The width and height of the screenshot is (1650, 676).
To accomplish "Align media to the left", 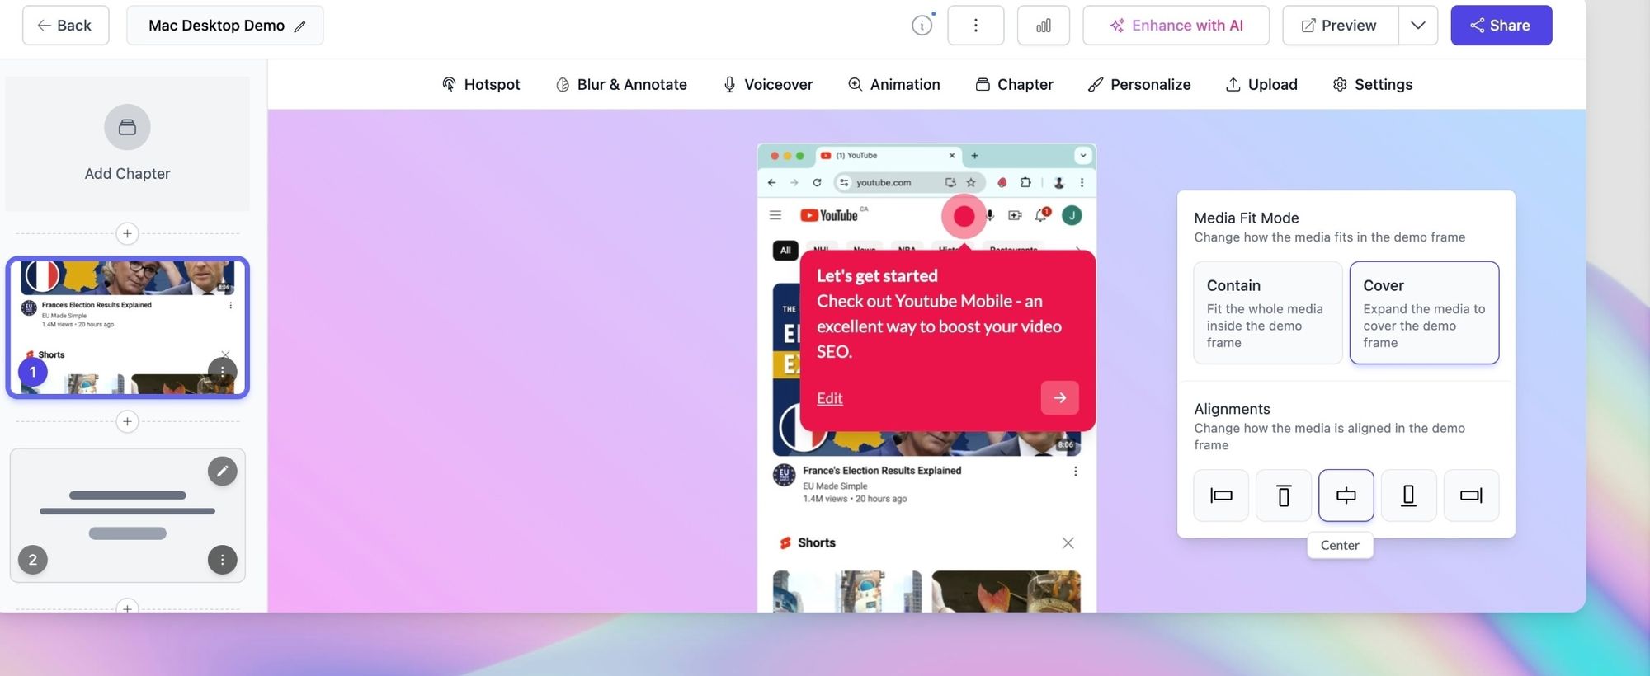I will pyautogui.click(x=1221, y=495).
